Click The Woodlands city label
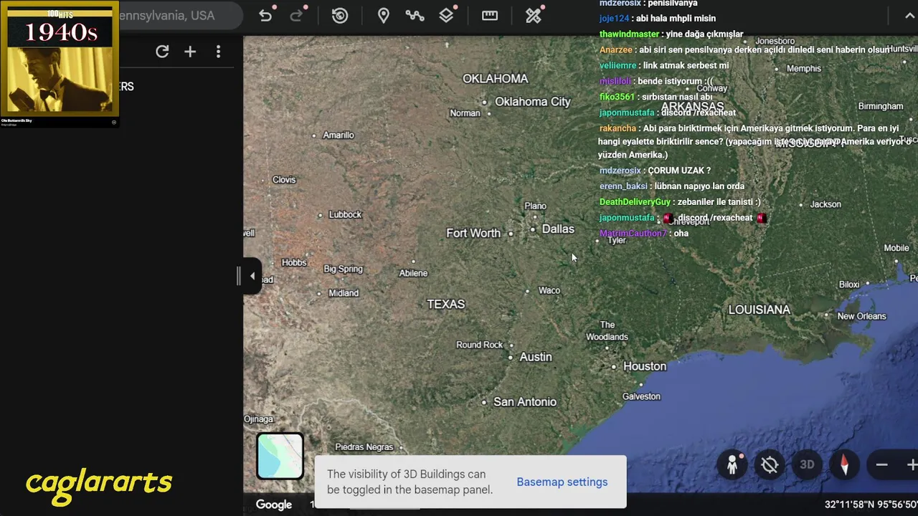The height and width of the screenshot is (516, 918). pyautogui.click(x=607, y=330)
